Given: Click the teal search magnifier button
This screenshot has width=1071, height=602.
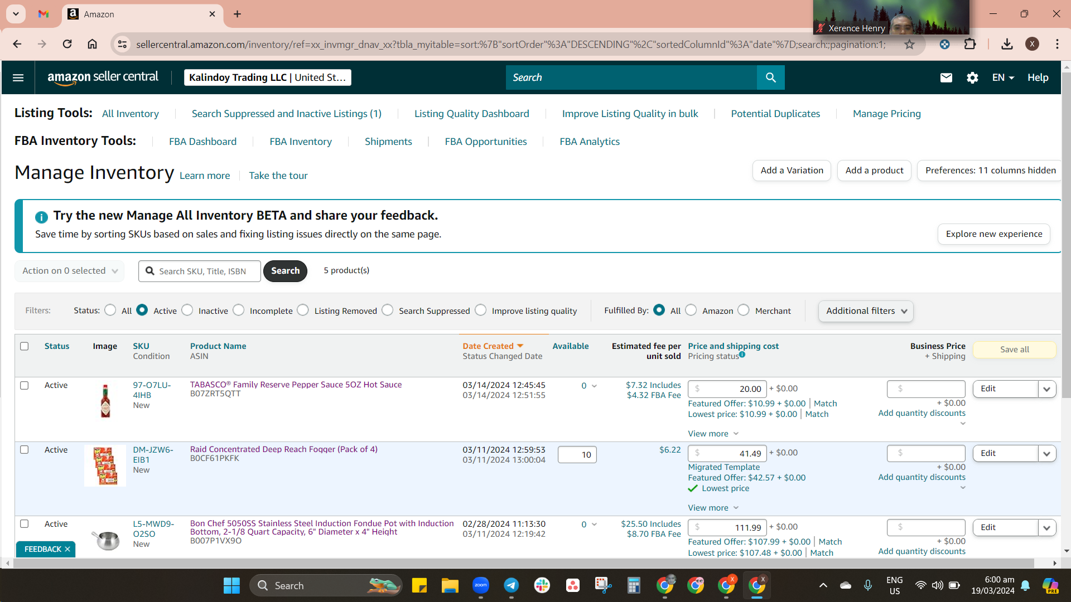Looking at the screenshot, I should (x=770, y=77).
